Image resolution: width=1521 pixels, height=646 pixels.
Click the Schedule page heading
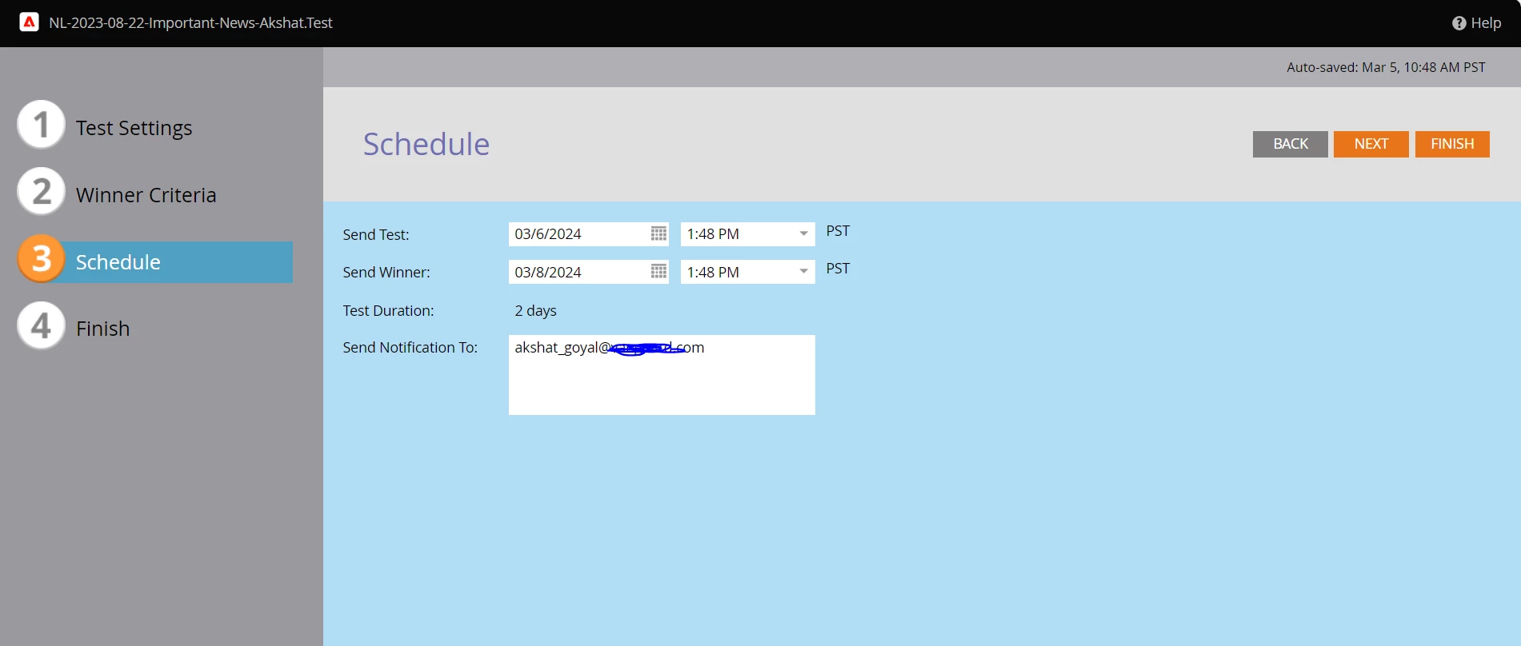tap(426, 144)
